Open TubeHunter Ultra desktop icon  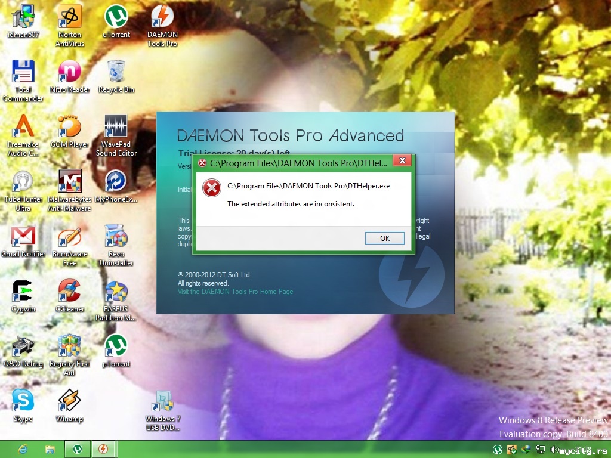[23, 190]
